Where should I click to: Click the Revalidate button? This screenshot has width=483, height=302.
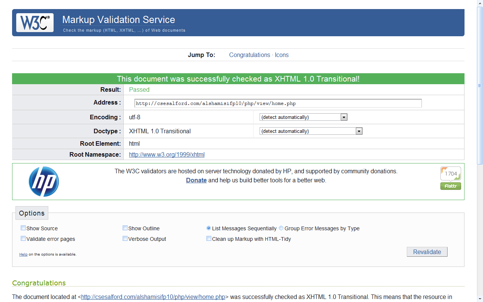tap(427, 252)
